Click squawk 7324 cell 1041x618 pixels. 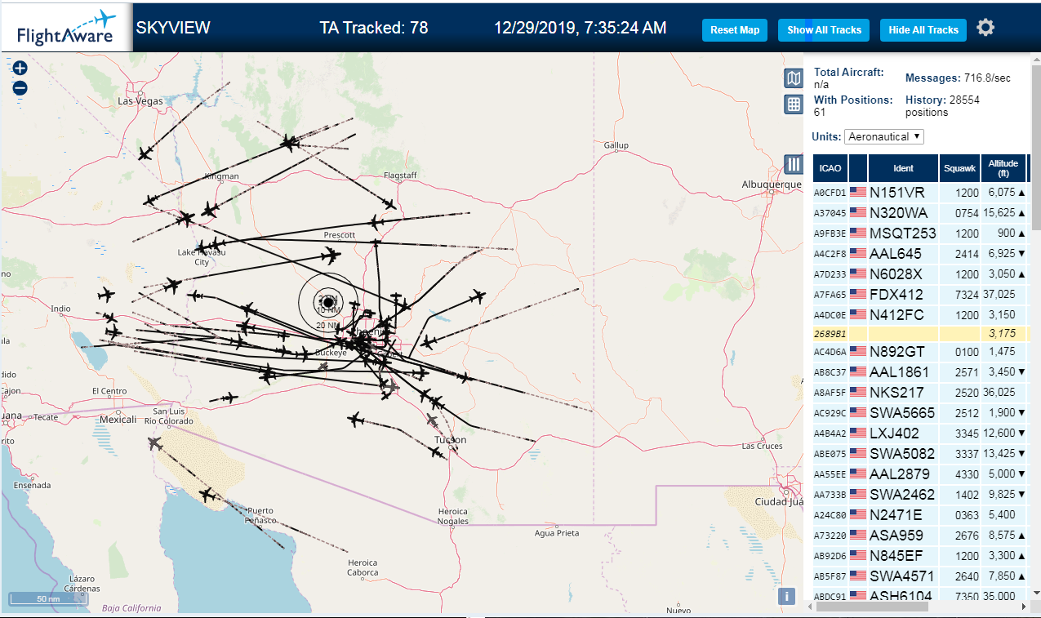click(959, 294)
